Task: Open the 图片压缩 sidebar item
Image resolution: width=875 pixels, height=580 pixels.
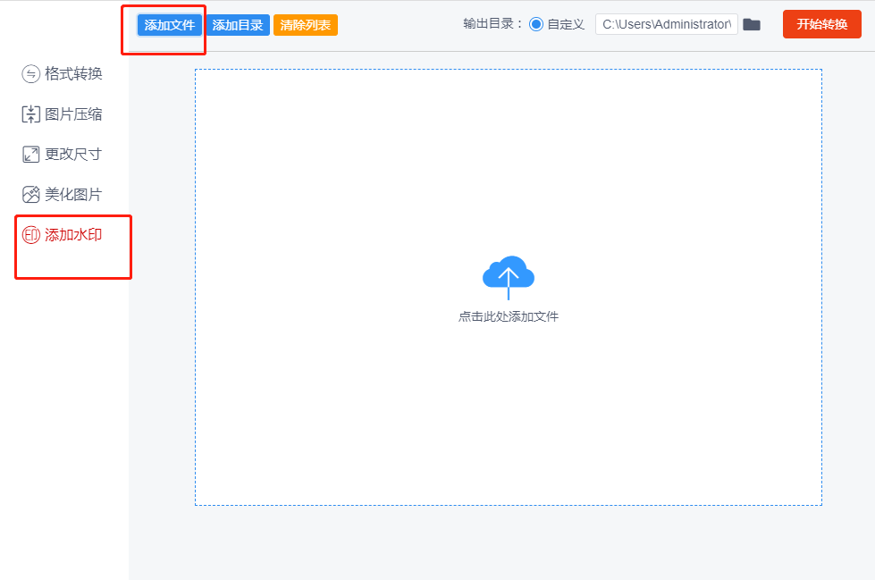Action: point(62,113)
